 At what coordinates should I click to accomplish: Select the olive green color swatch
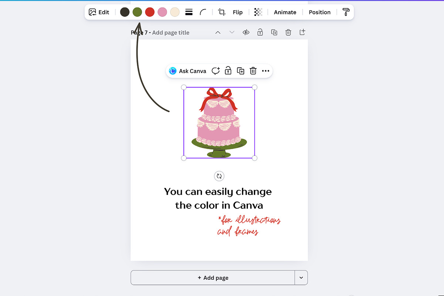point(137,12)
